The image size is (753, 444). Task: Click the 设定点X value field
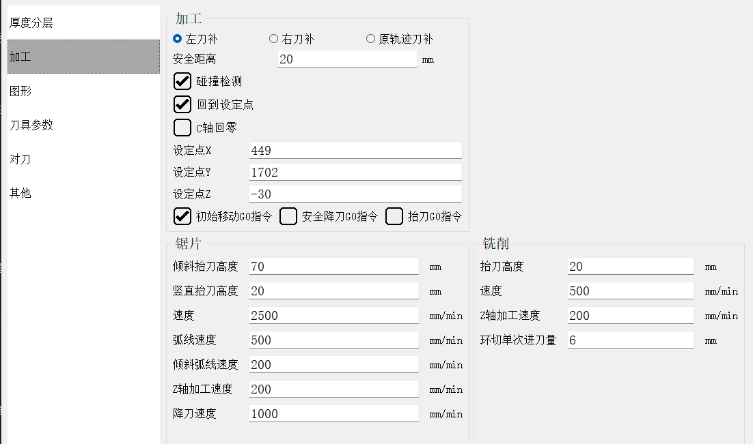(x=355, y=151)
